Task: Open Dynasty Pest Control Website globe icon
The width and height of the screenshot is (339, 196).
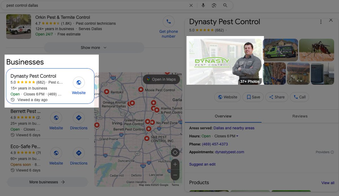Action: pyautogui.click(x=79, y=83)
